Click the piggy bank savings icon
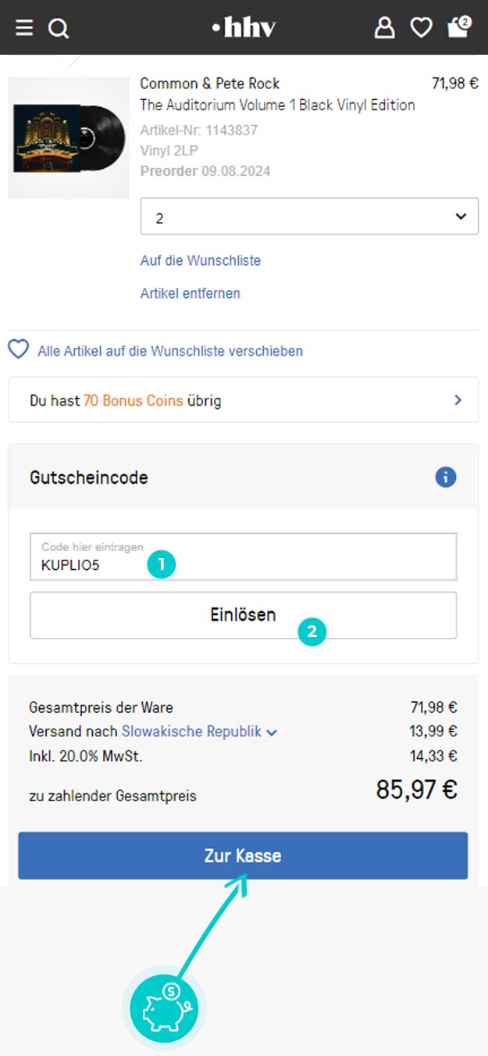This screenshot has height=1056, width=488. coord(163,1007)
